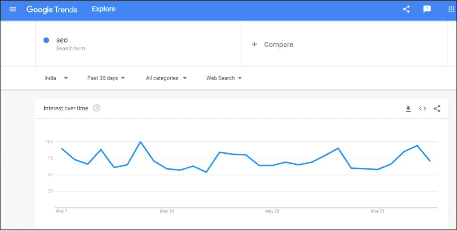Go to the Explore page title
The height and width of the screenshot is (230, 457).
pos(104,9)
